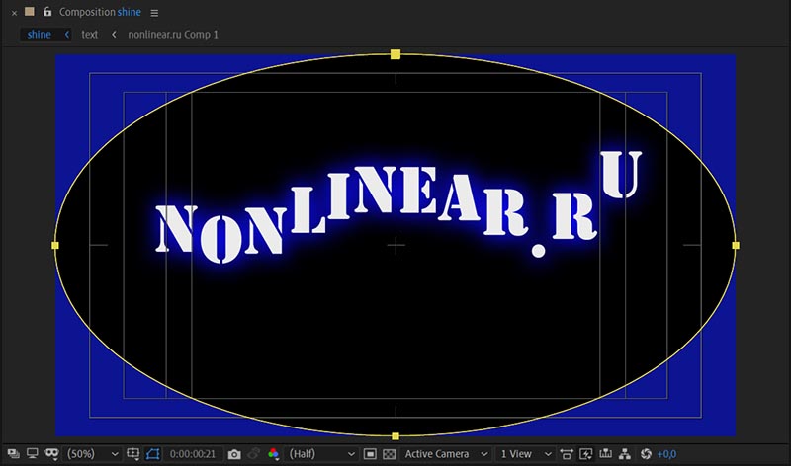This screenshot has height=466, width=791.
Task: Toggle the viewer lock icon
Action: pyautogui.click(x=47, y=12)
